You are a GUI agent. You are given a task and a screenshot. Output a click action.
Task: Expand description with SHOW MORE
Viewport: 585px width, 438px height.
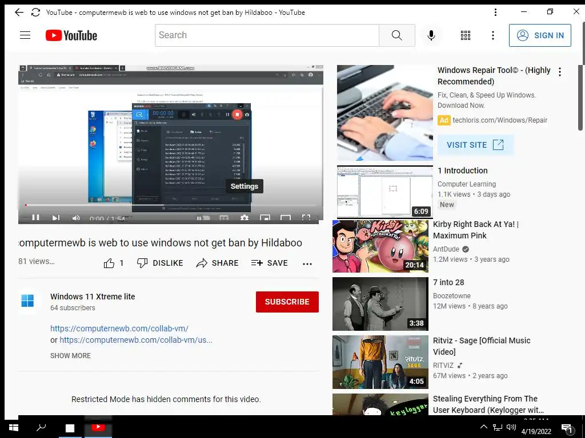click(70, 356)
